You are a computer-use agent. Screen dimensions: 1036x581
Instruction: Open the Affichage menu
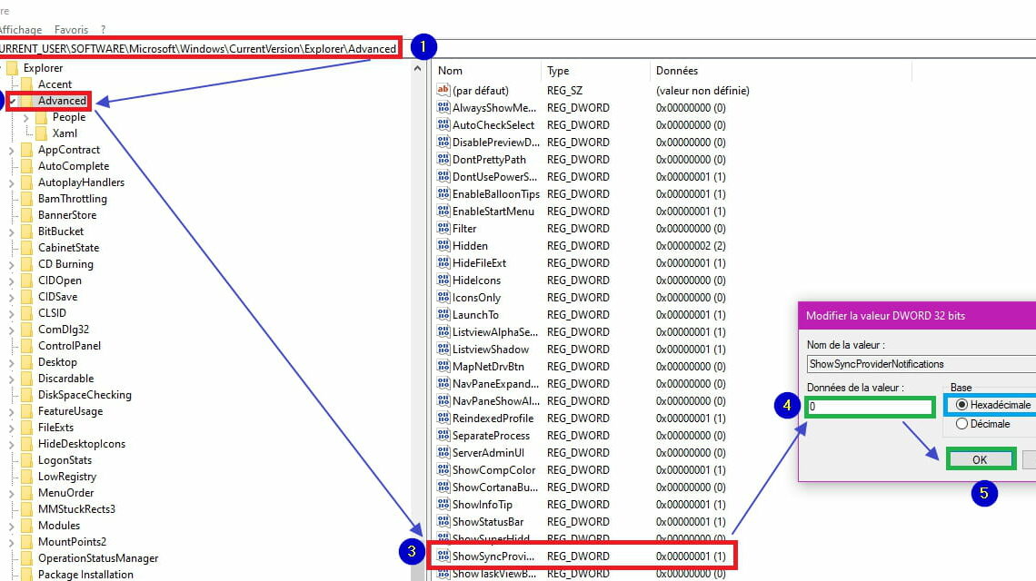tap(20, 29)
